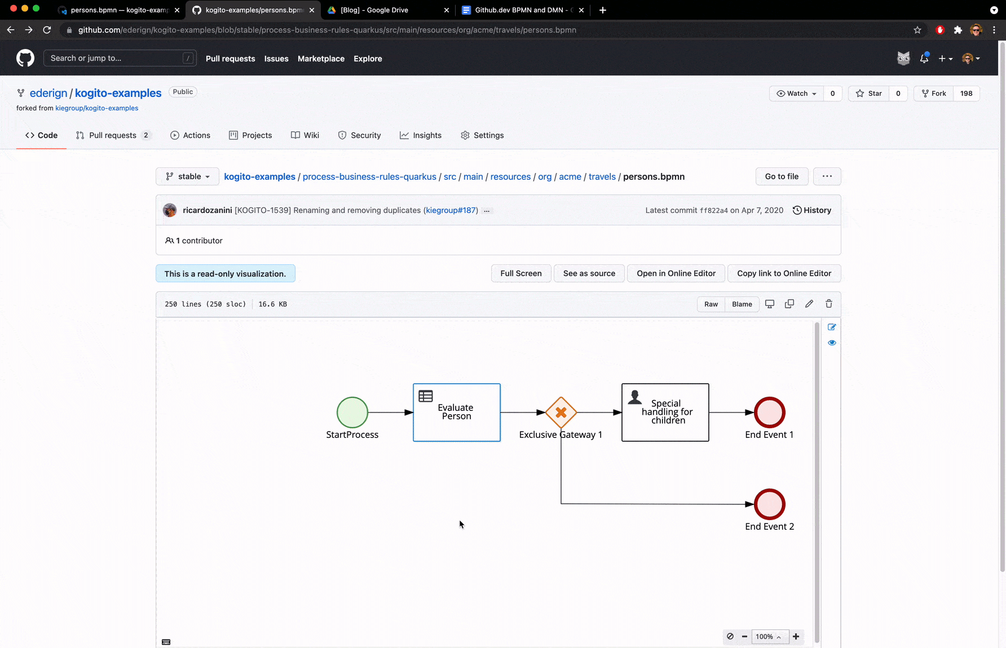Toggle the editor icon in diagram sidebar
The image size is (1006, 648).
point(832,327)
